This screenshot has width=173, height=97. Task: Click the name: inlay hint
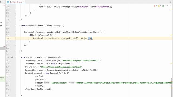pos(47,83)
